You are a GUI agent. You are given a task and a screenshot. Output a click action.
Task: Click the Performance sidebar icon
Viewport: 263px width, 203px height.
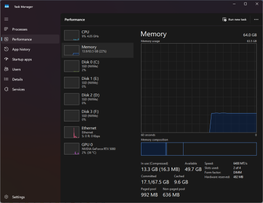[x=6, y=39]
